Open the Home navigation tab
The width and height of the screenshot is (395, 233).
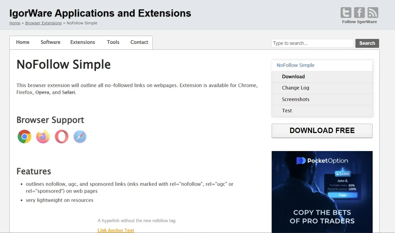click(x=23, y=42)
